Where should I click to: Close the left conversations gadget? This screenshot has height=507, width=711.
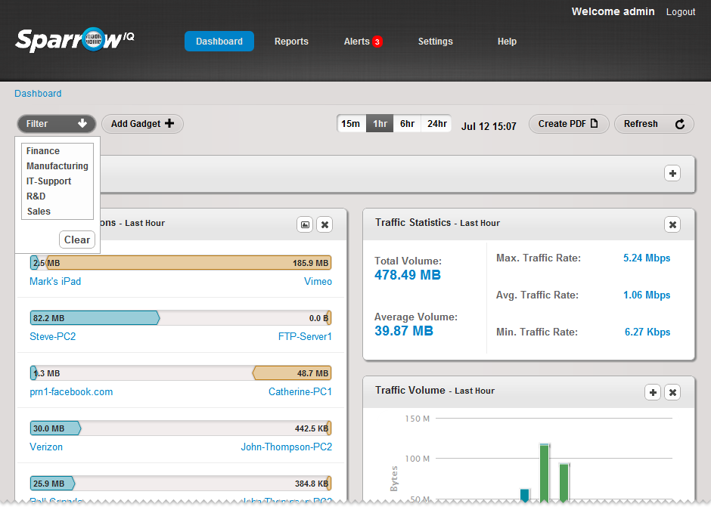click(324, 224)
